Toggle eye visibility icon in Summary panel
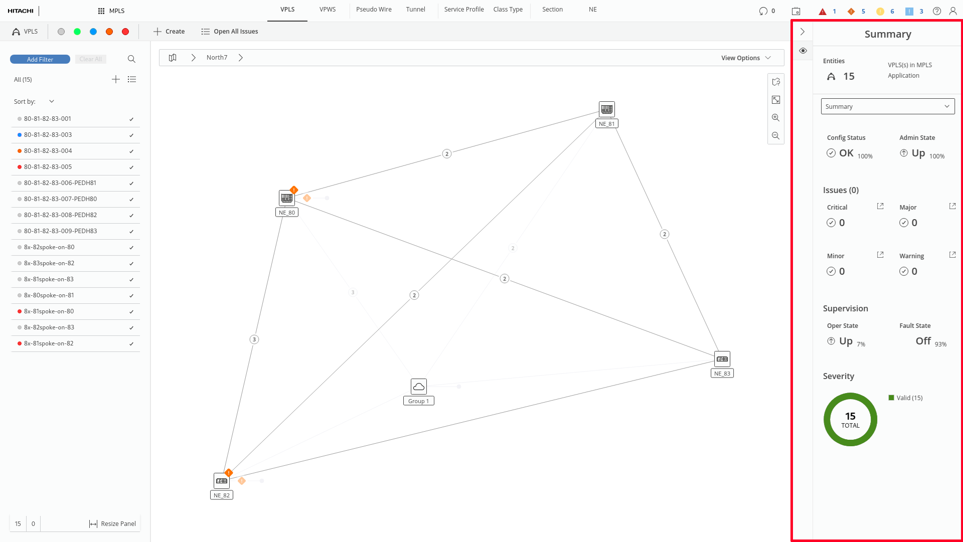 point(802,51)
